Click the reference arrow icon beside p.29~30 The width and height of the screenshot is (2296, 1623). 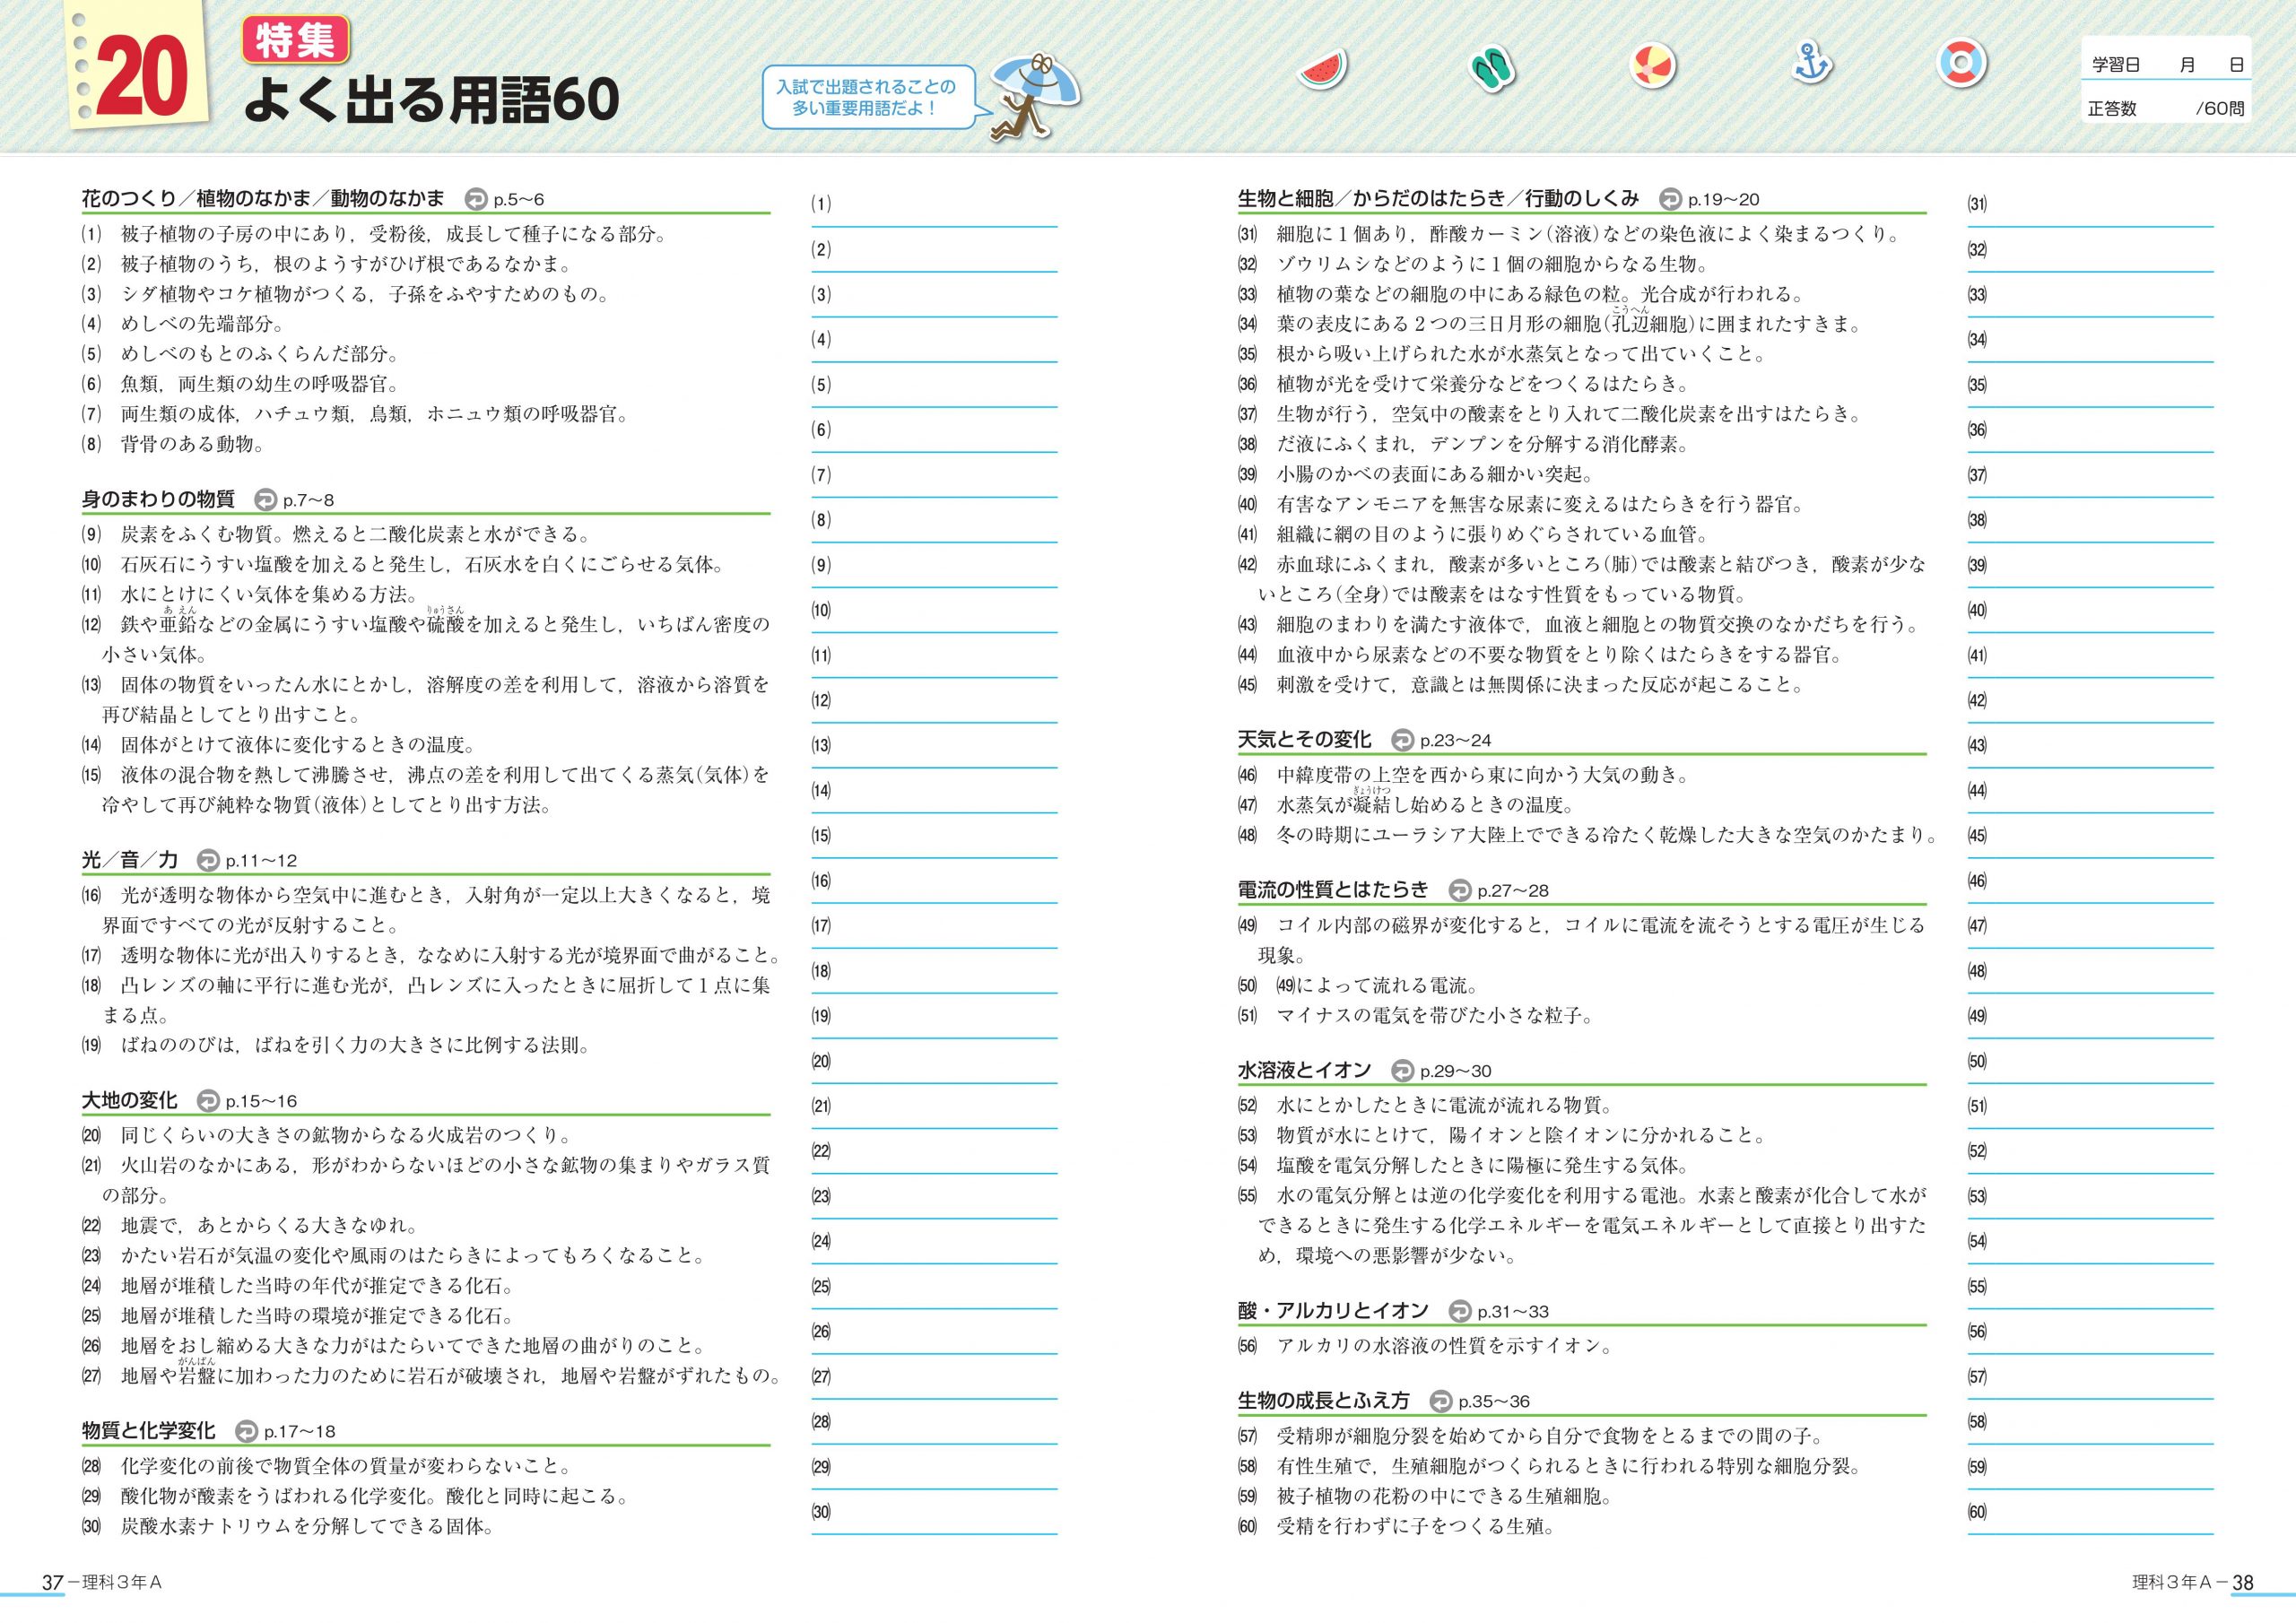(1403, 1071)
